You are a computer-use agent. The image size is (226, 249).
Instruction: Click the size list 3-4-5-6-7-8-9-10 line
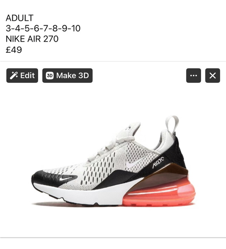(43, 28)
